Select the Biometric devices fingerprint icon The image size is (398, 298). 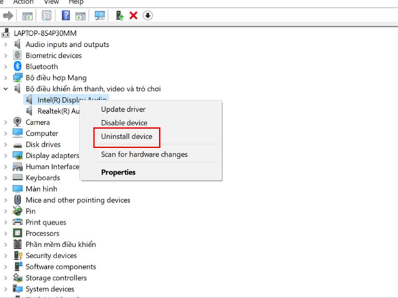pyautogui.click(x=17, y=55)
